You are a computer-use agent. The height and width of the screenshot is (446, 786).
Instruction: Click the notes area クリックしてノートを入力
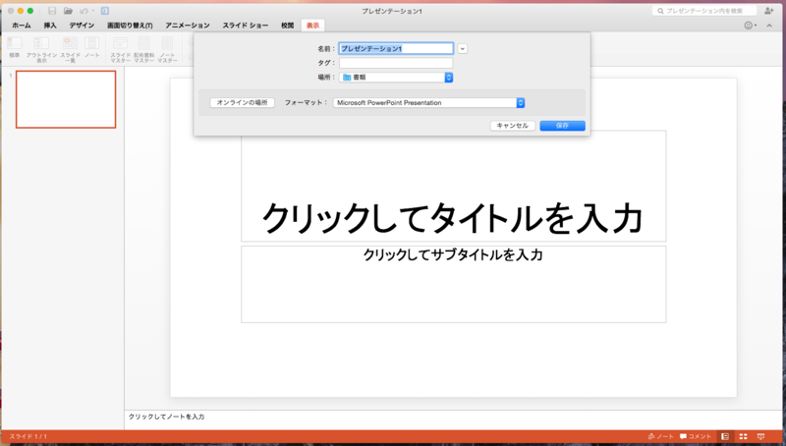pyautogui.click(x=166, y=417)
